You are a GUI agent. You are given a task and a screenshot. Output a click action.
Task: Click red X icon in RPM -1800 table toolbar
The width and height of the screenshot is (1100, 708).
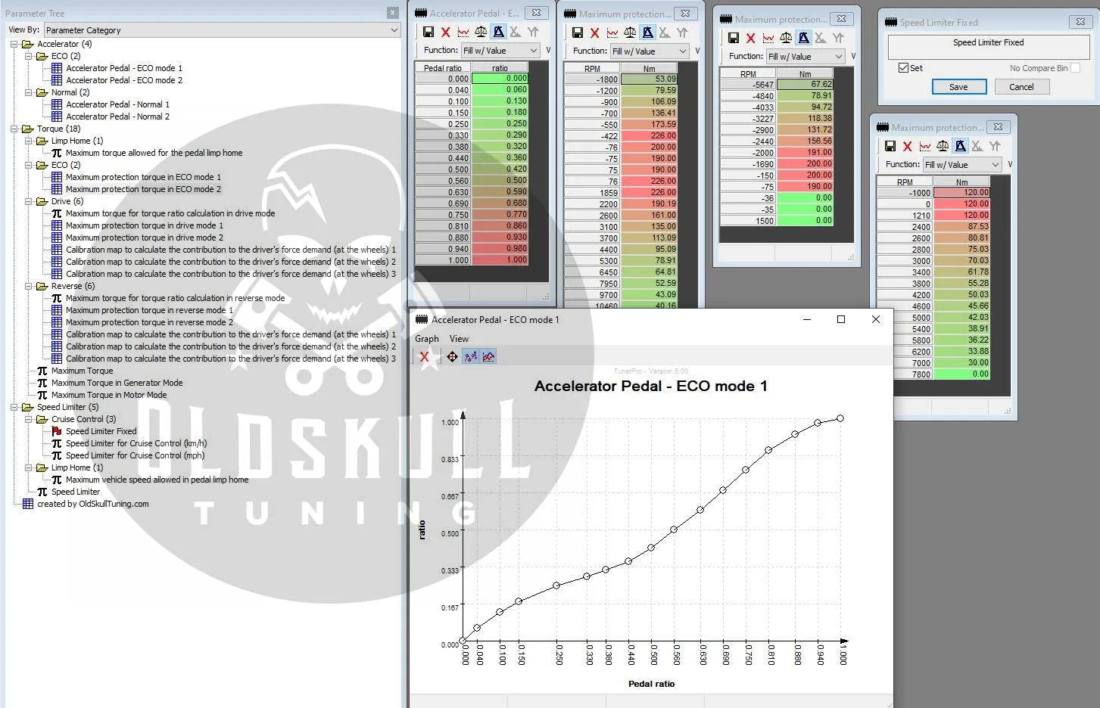pyautogui.click(x=594, y=33)
